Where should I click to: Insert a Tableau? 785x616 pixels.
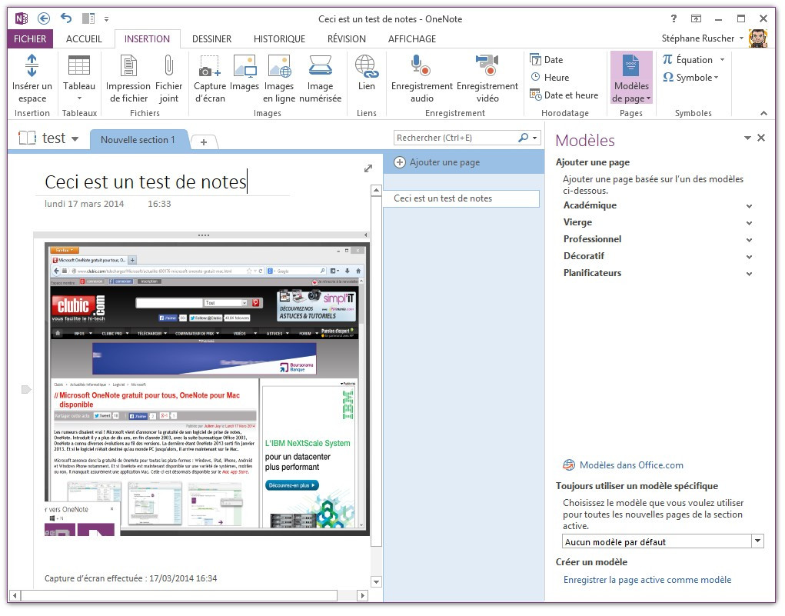79,78
